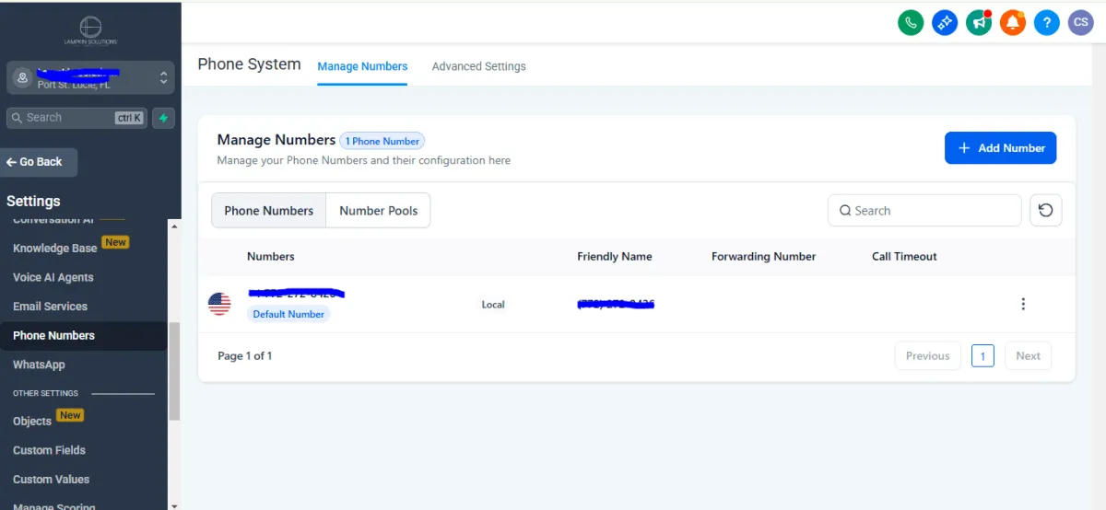Click the green lightning quick actions icon
1106x510 pixels.
coord(163,118)
